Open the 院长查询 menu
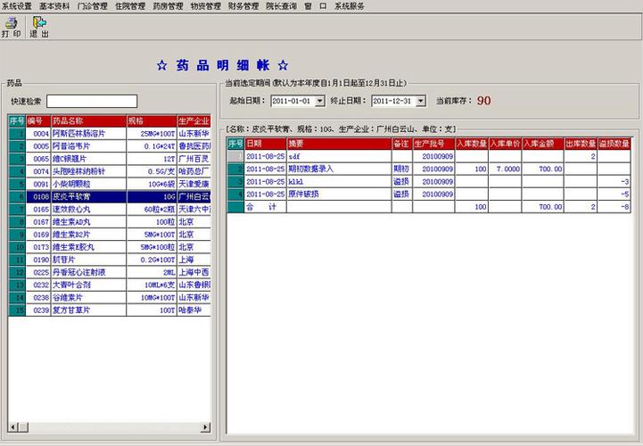Image resolution: width=643 pixels, height=446 pixels. click(x=281, y=6)
